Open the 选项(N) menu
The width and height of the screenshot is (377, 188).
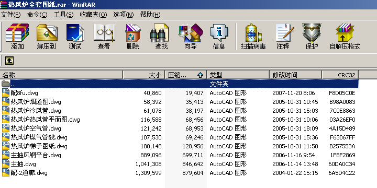(124, 15)
